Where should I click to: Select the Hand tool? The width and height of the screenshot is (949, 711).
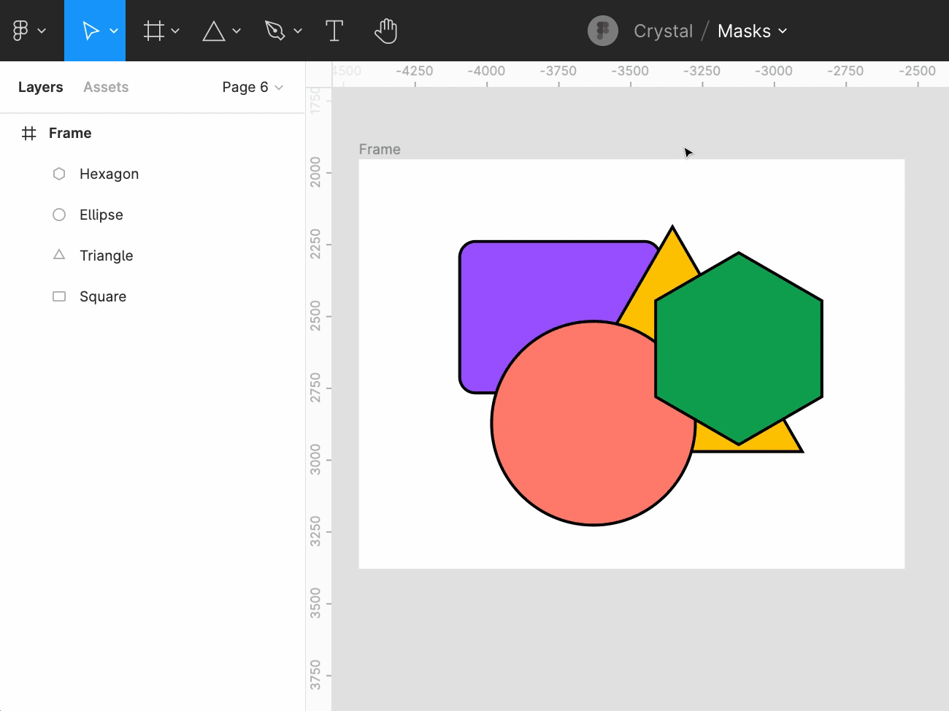[x=385, y=31]
